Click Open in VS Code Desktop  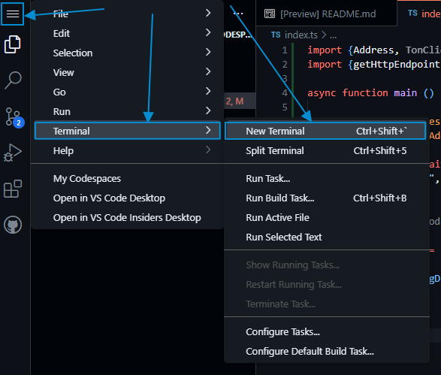(x=109, y=198)
